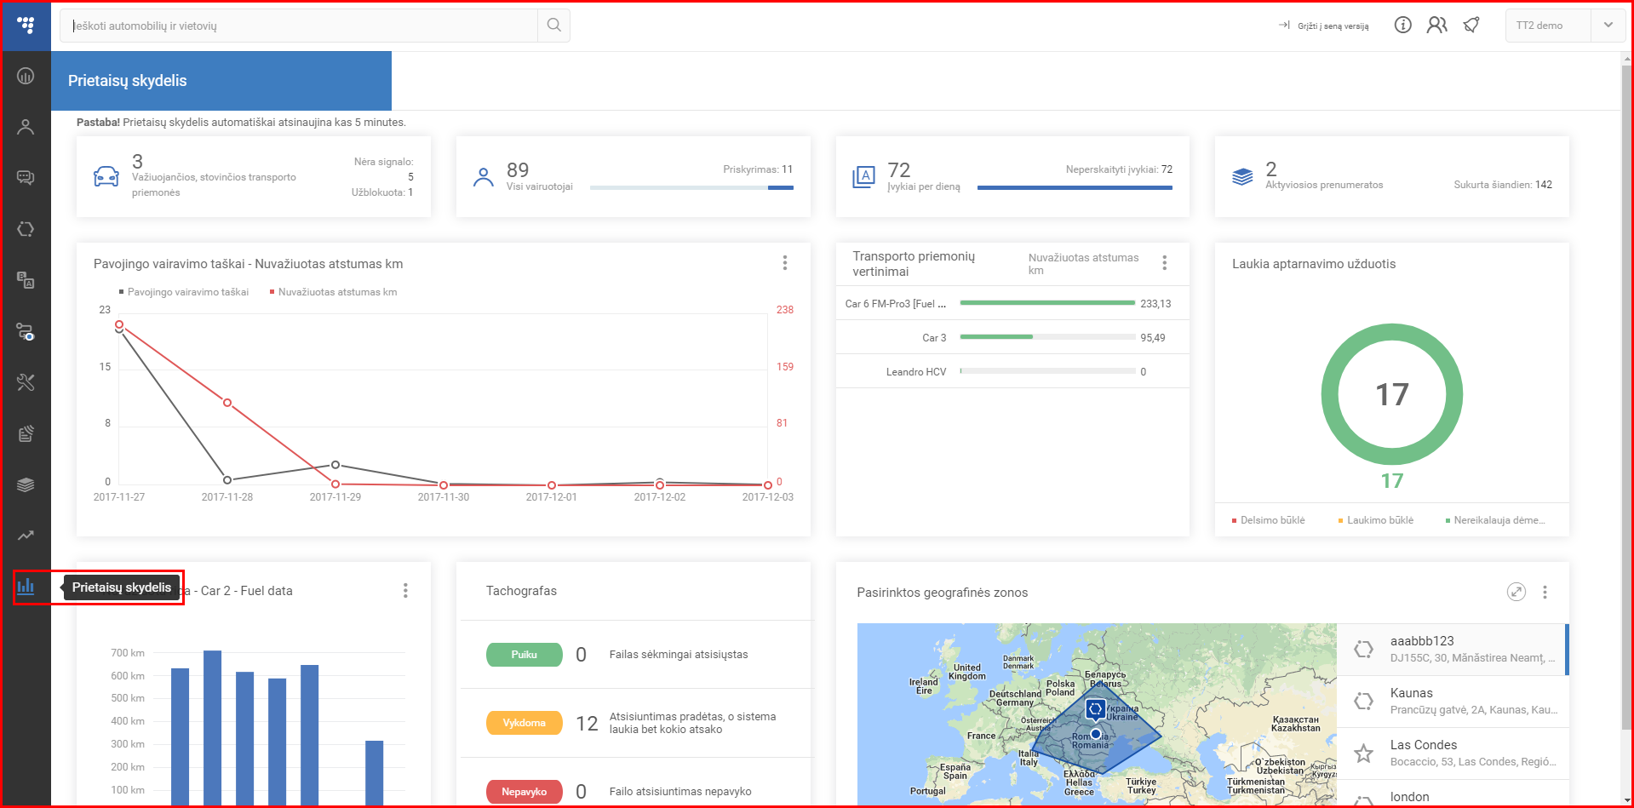The height and width of the screenshot is (808, 1634).
Task: Click the dotted logo icon at sidebar top
Action: [x=26, y=26]
